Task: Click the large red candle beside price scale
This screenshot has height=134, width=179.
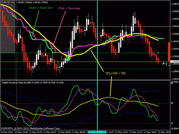Action: point(169,52)
